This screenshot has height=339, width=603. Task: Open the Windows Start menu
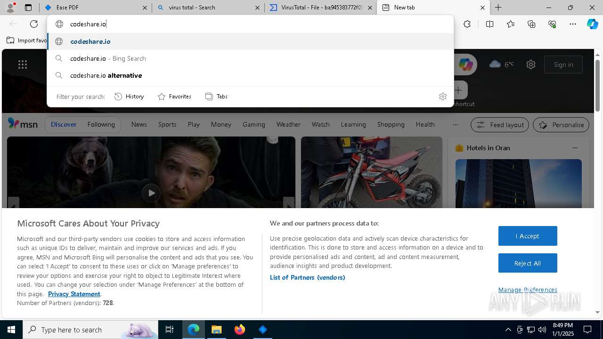pos(11,330)
